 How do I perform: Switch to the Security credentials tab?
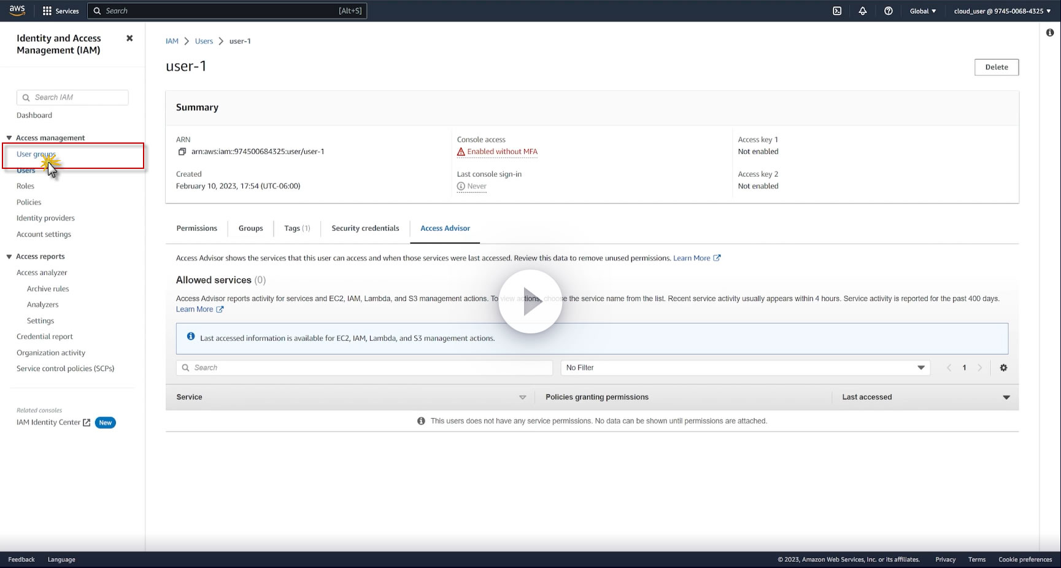[x=365, y=228]
